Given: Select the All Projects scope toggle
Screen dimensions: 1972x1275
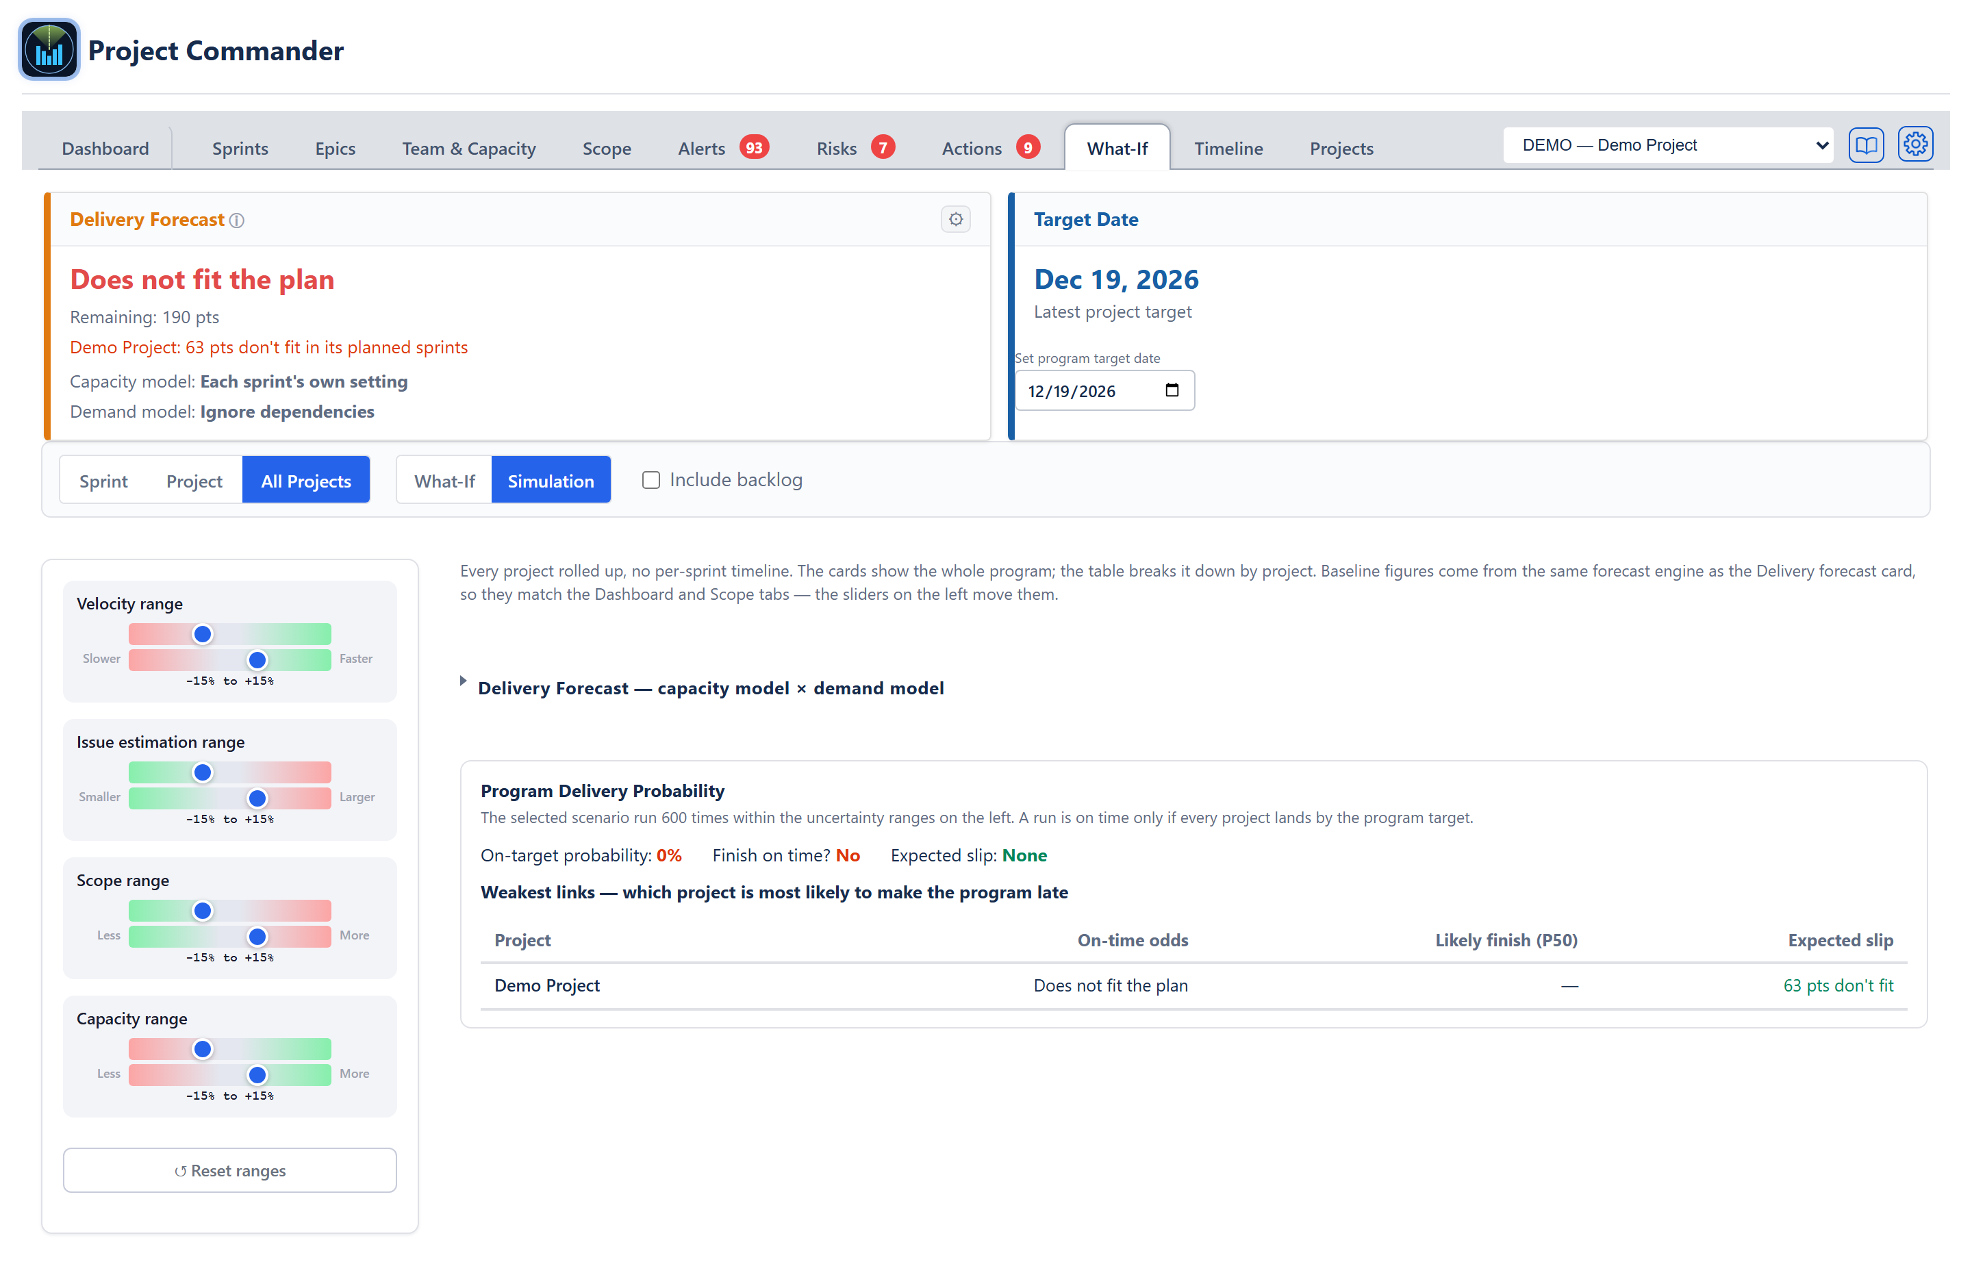Looking at the screenshot, I should 305,480.
